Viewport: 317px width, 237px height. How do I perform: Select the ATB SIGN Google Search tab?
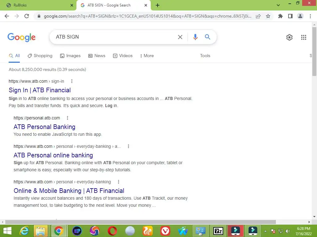coord(113,5)
